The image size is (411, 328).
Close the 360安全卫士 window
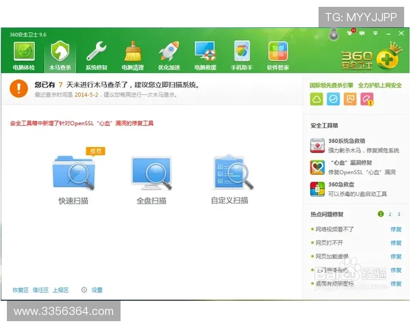[401, 33]
